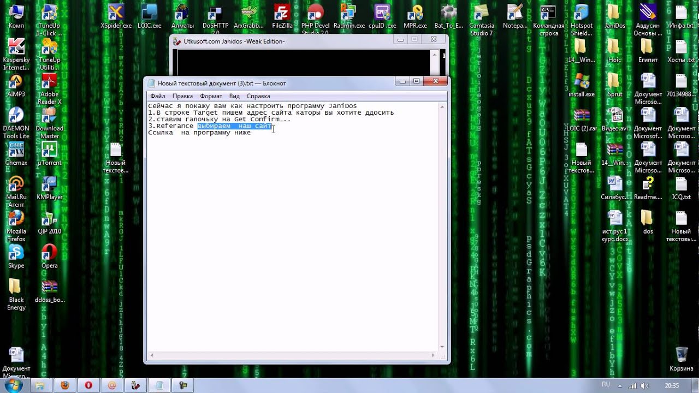Image resolution: width=699 pixels, height=393 pixels.
Task: Switch to Firefox in the taskbar
Action: [x=65, y=385]
